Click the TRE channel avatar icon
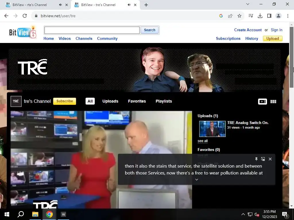Image resolution: width=294 pixels, height=220 pixels. pos(16,101)
